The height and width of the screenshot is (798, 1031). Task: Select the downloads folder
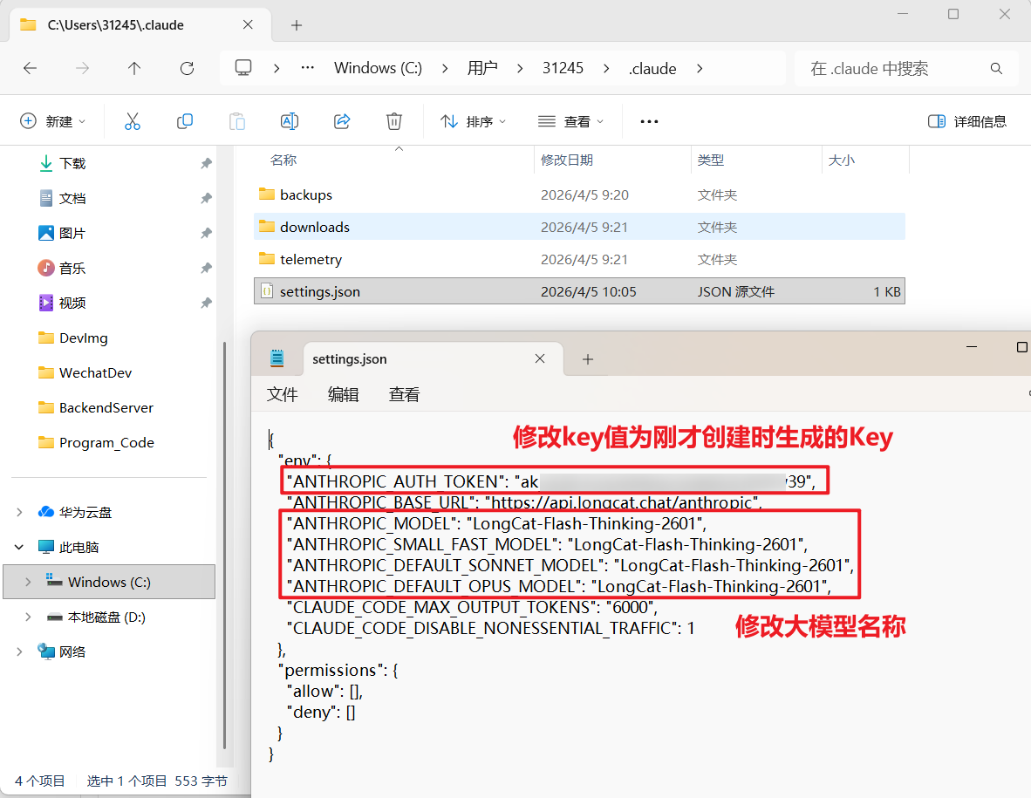(x=579, y=227)
